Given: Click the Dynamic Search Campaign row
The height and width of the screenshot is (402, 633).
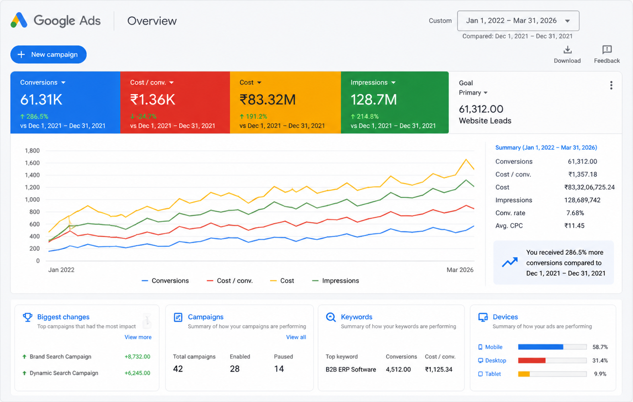Looking at the screenshot, I should pyautogui.click(x=86, y=373).
